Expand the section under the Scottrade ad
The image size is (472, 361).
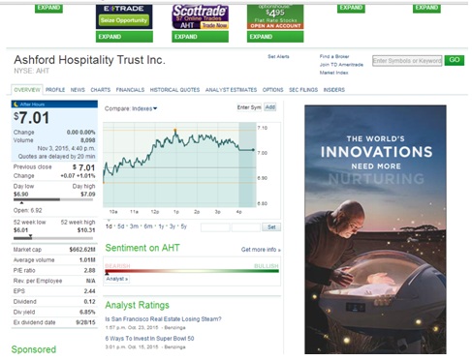coord(200,37)
